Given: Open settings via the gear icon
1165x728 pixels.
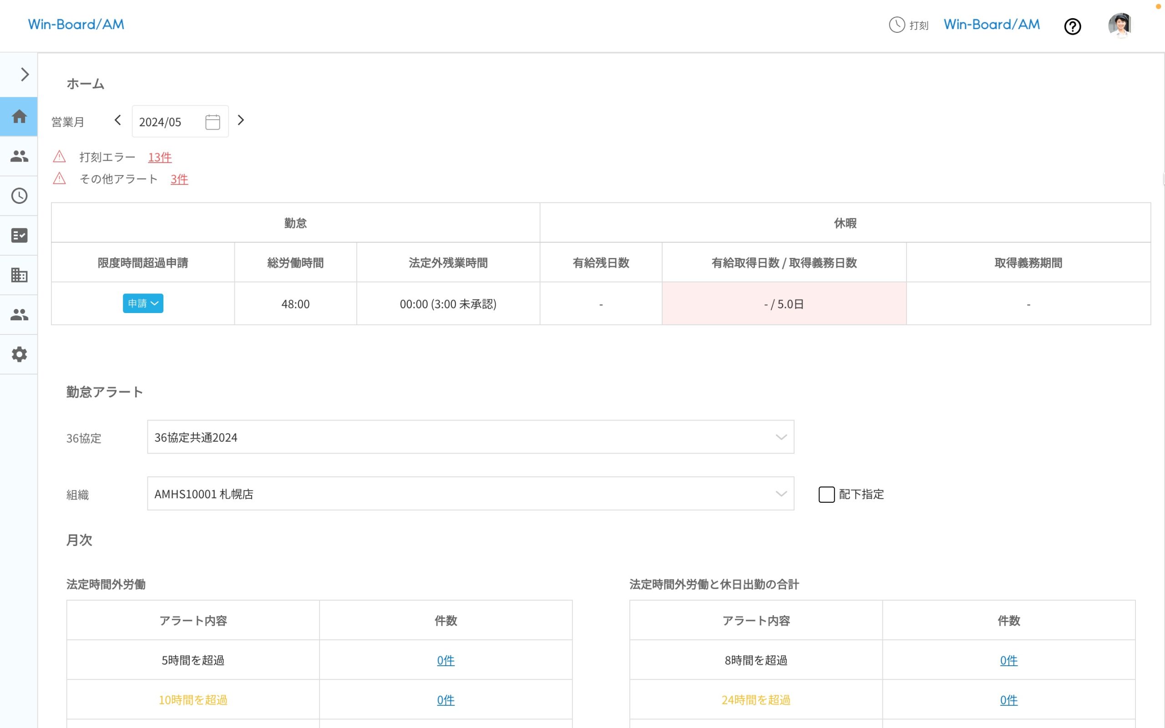Looking at the screenshot, I should [x=19, y=354].
